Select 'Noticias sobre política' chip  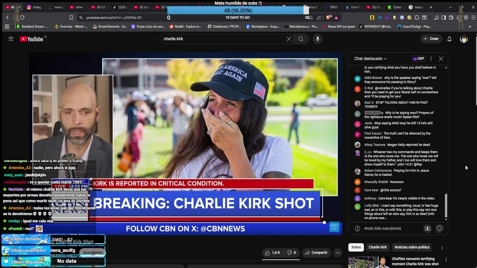[x=412, y=247]
